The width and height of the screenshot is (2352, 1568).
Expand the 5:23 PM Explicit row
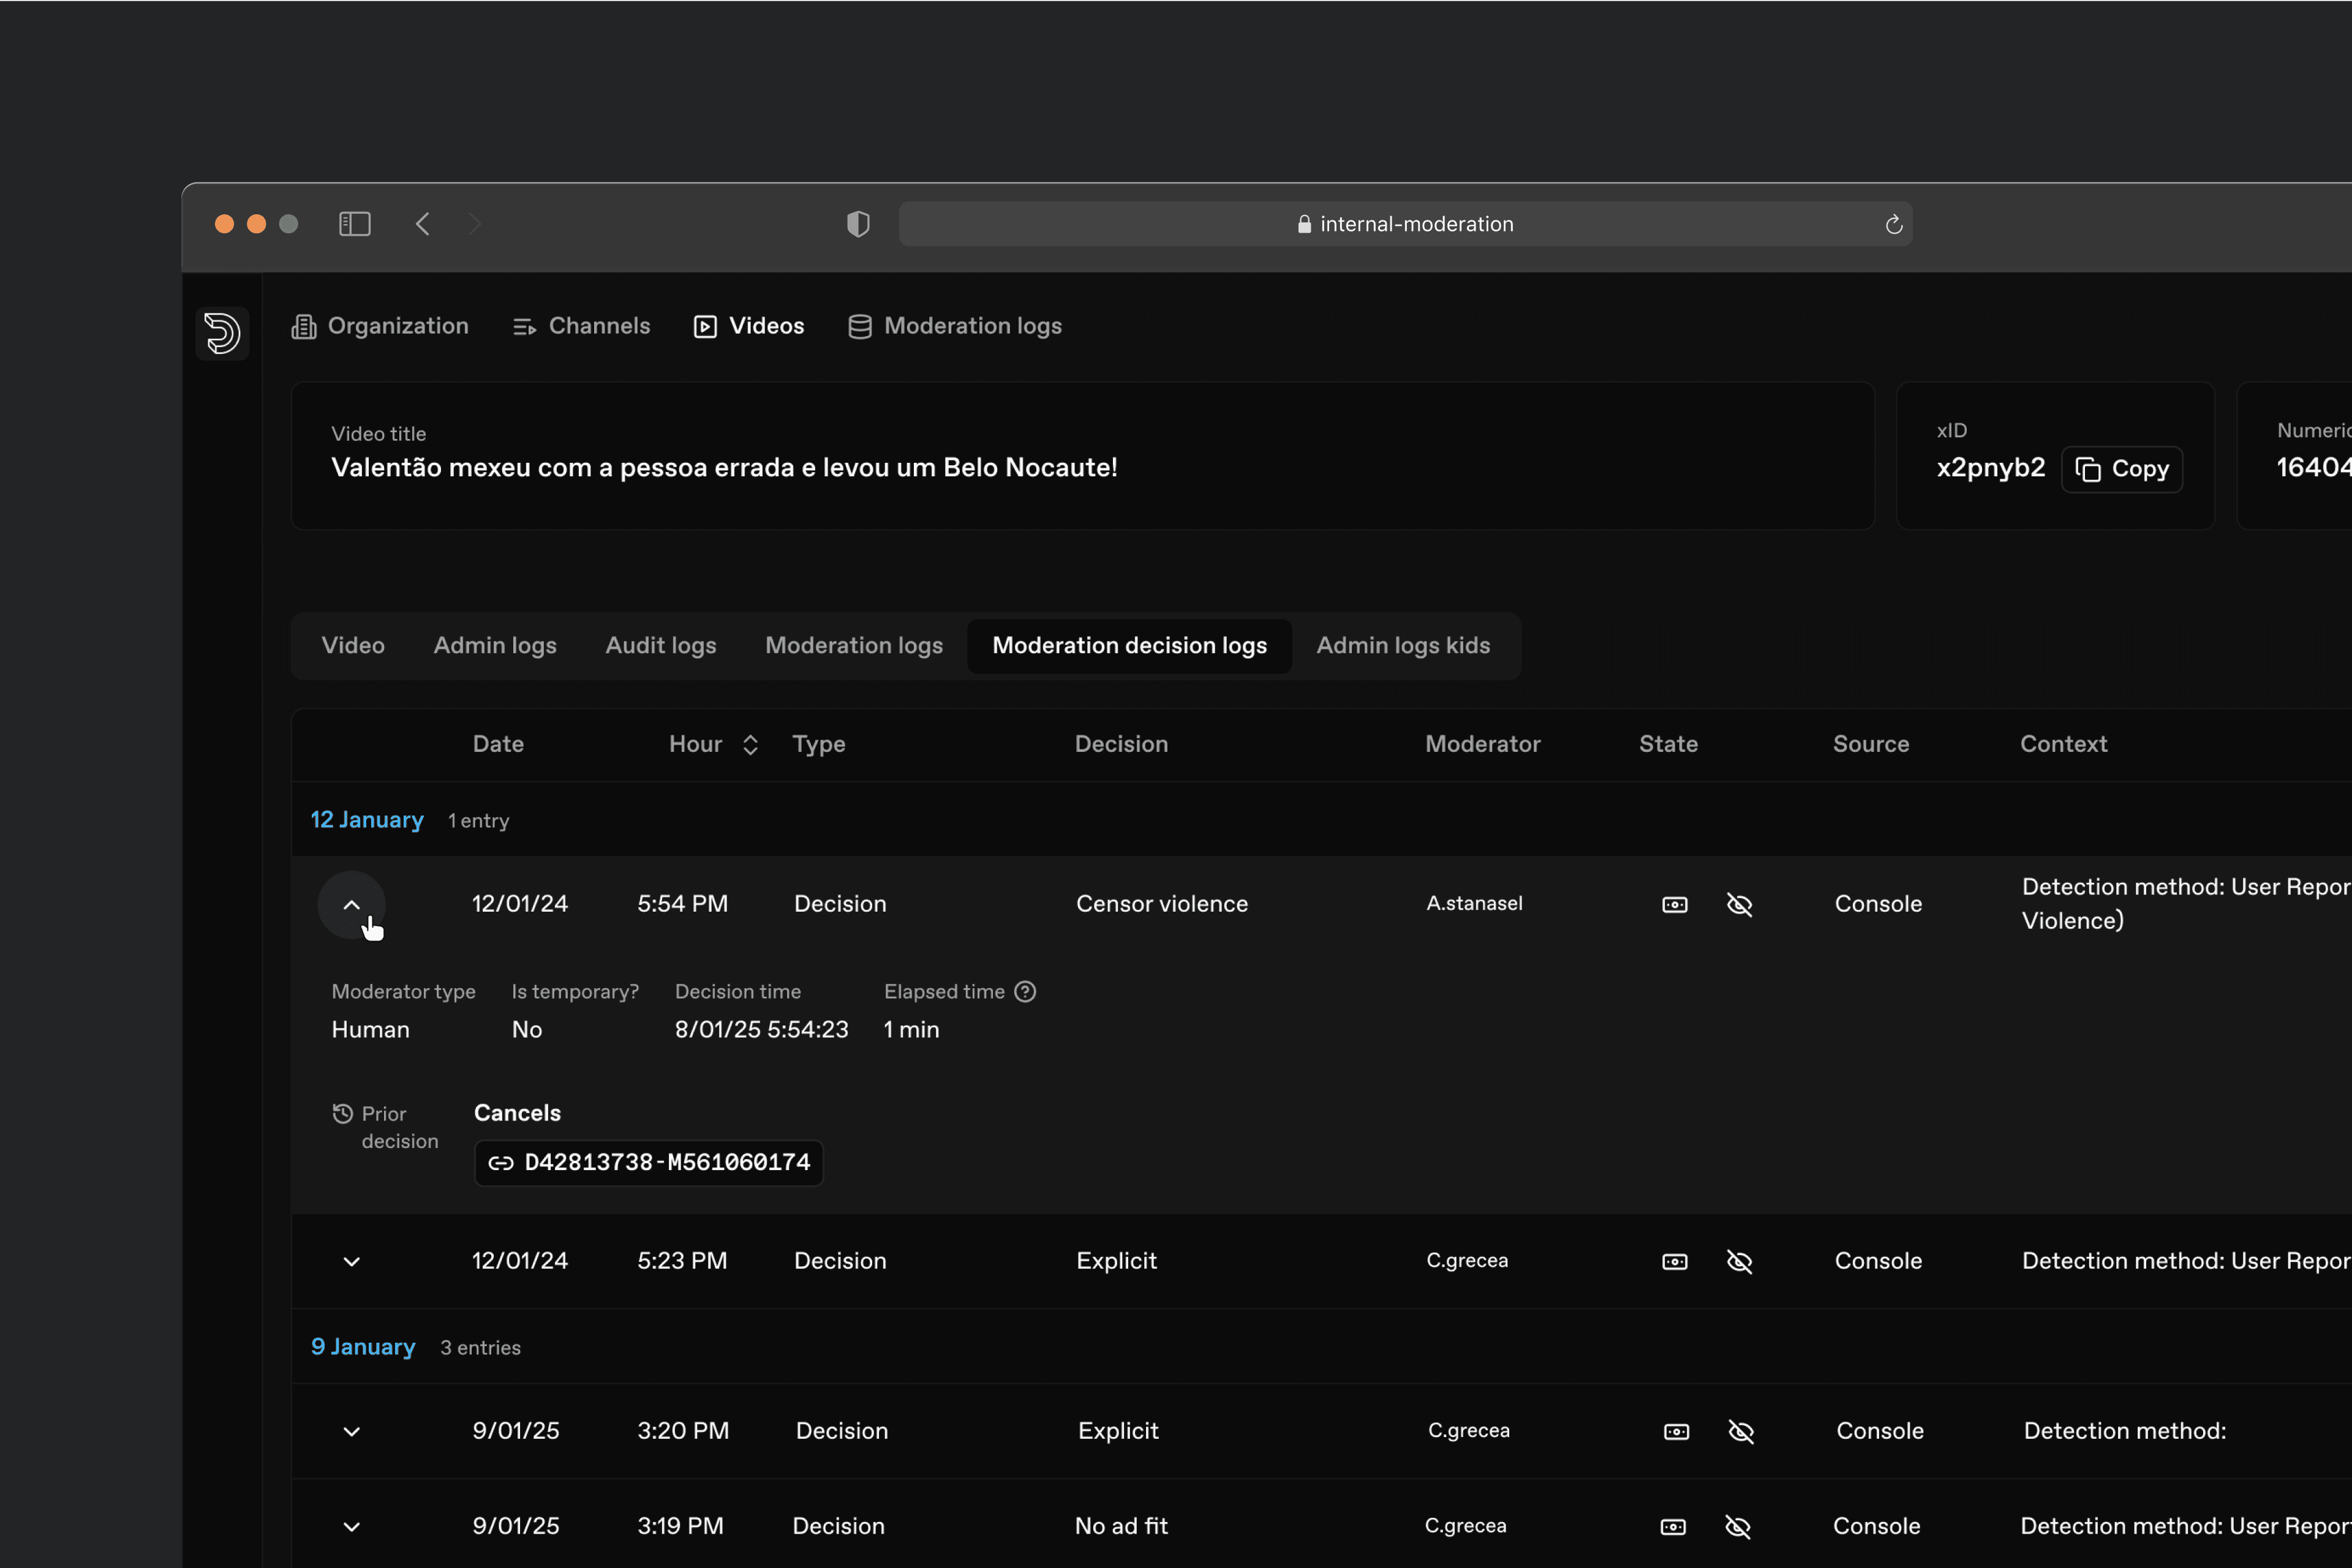(351, 1262)
